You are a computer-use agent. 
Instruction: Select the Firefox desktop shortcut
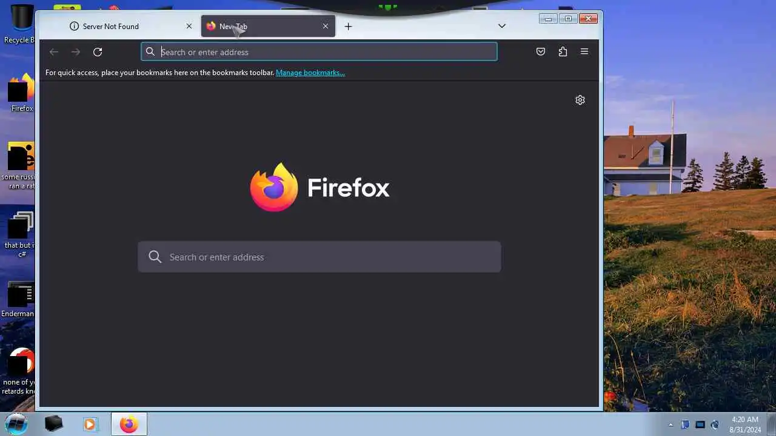(x=21, y=93)
